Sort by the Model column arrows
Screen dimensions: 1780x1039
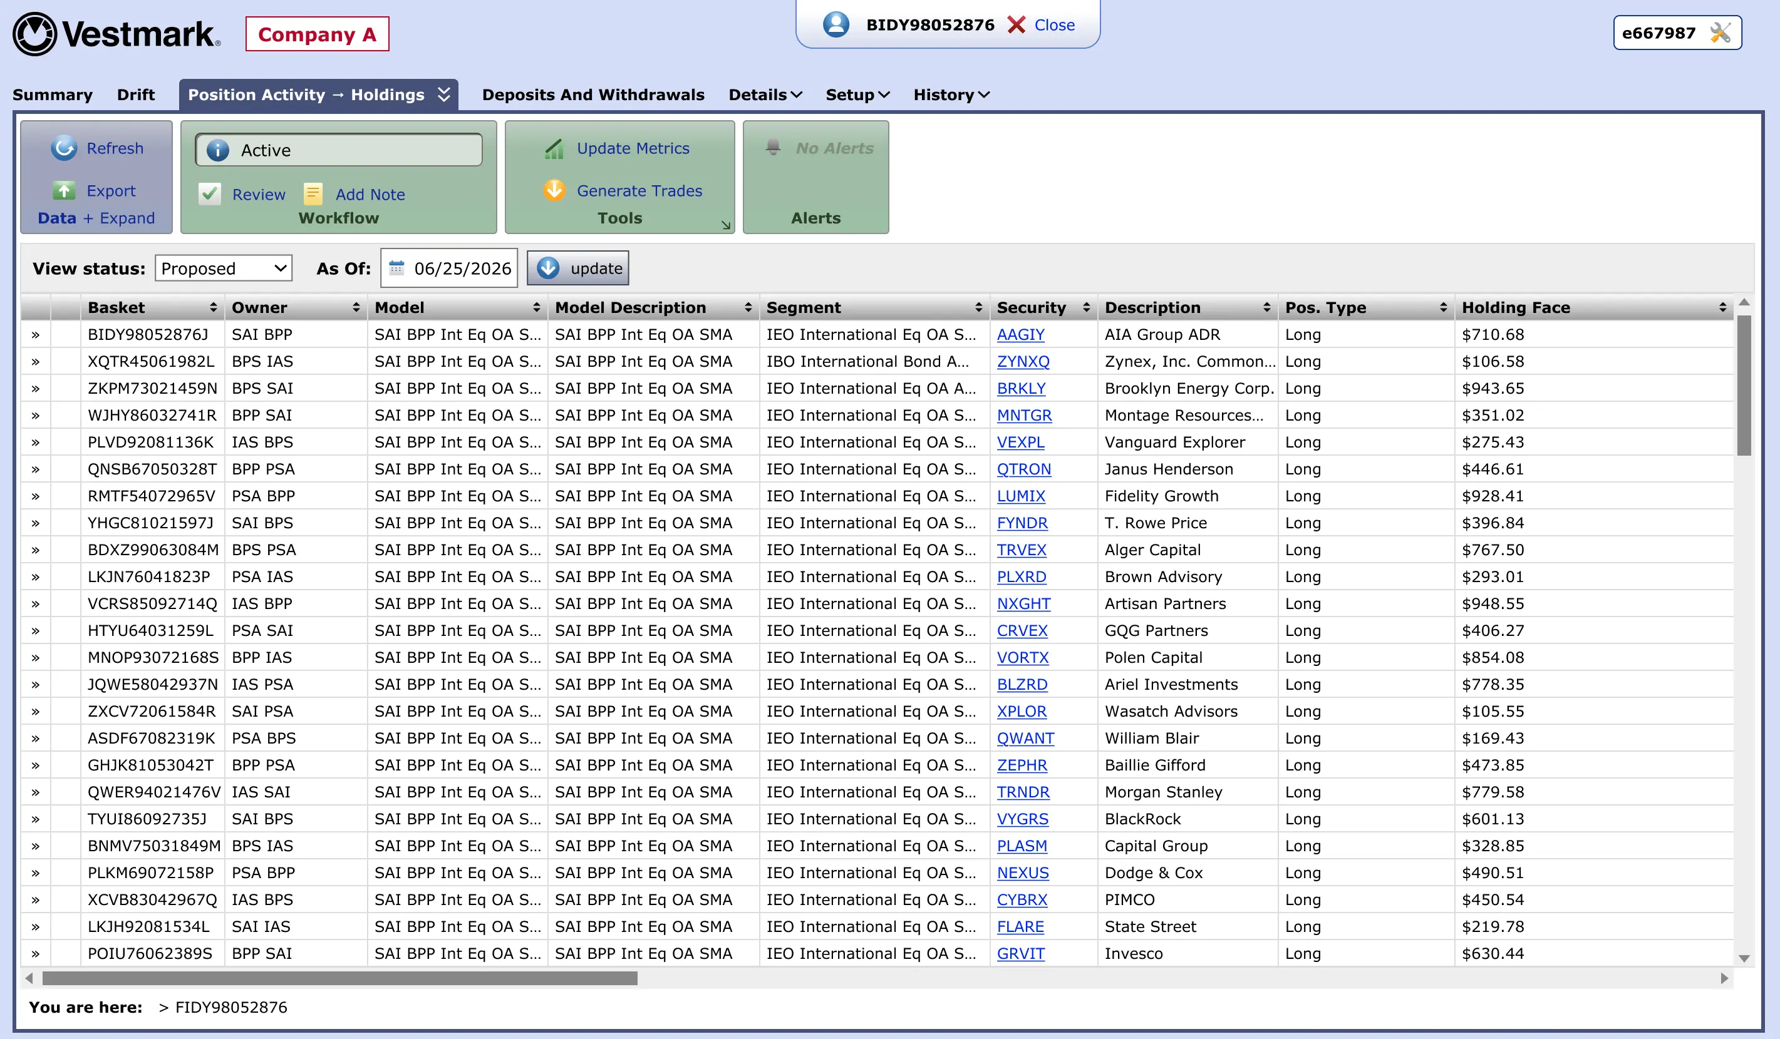point(537,308)
